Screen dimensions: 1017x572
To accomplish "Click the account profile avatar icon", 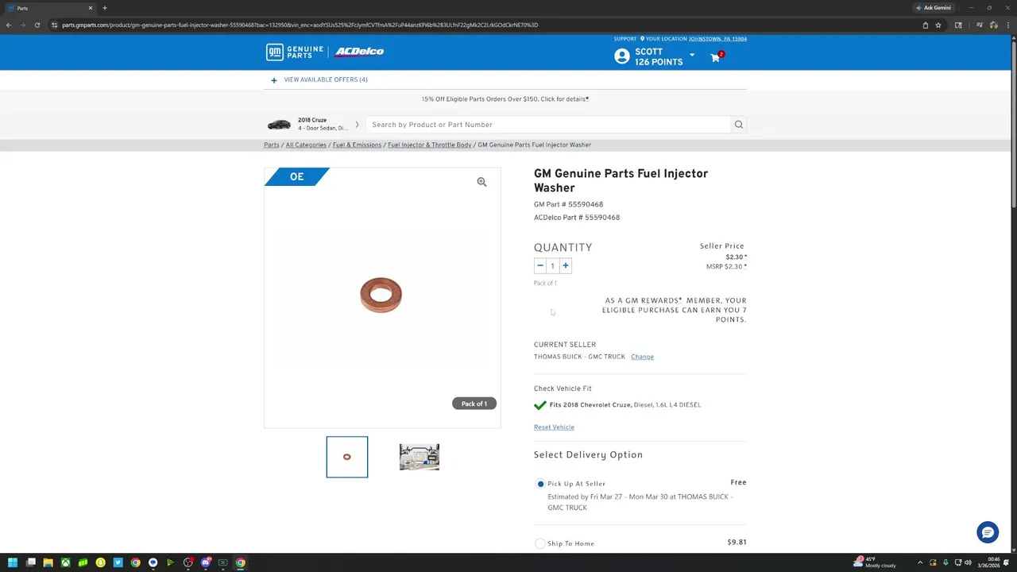I will click(x=622, y=56).
